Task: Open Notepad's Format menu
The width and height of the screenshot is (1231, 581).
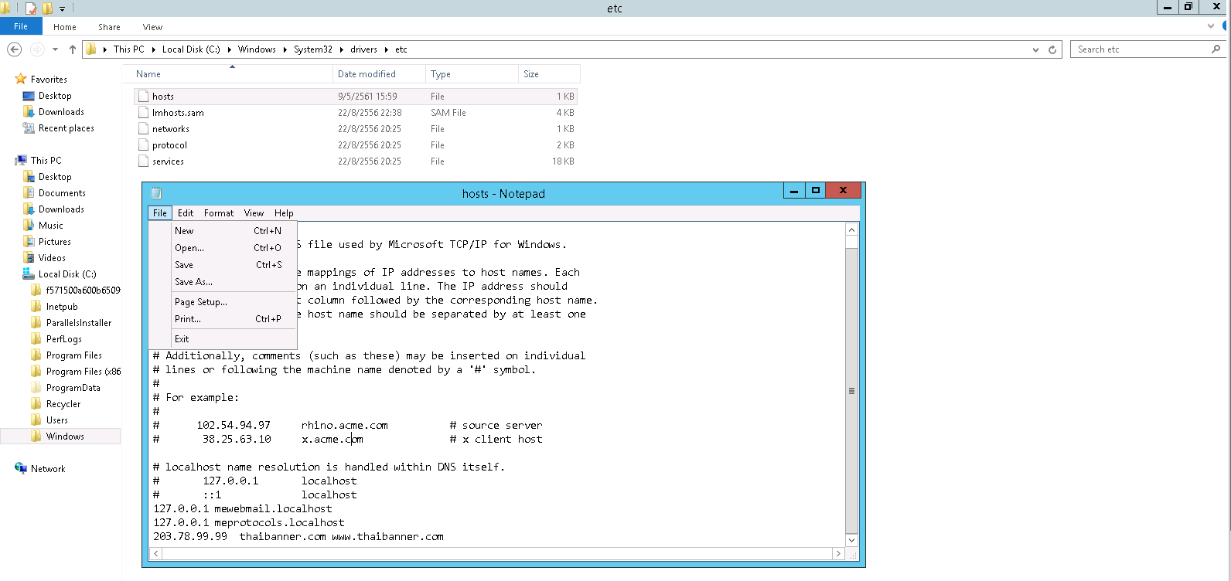Action: tap(219, 213)
